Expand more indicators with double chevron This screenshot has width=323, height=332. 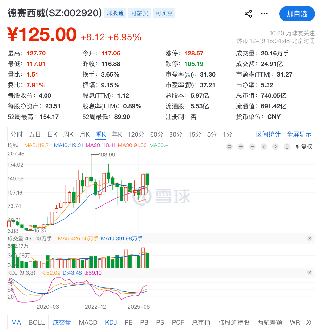[309, 322]
